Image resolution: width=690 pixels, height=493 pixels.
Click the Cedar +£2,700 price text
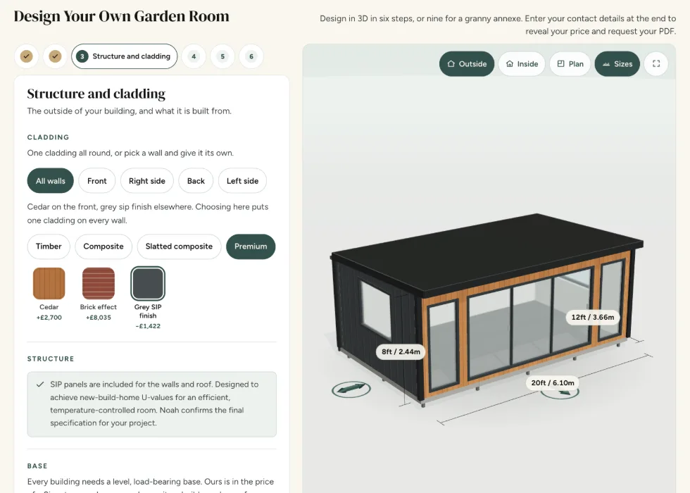tap(49, 318)
